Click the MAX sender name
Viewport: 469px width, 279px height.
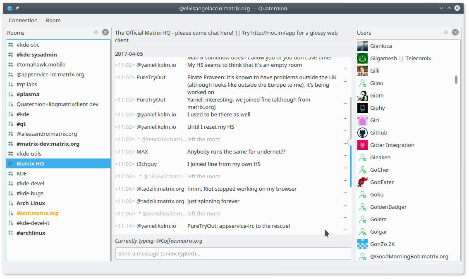(x=142, y=151)
